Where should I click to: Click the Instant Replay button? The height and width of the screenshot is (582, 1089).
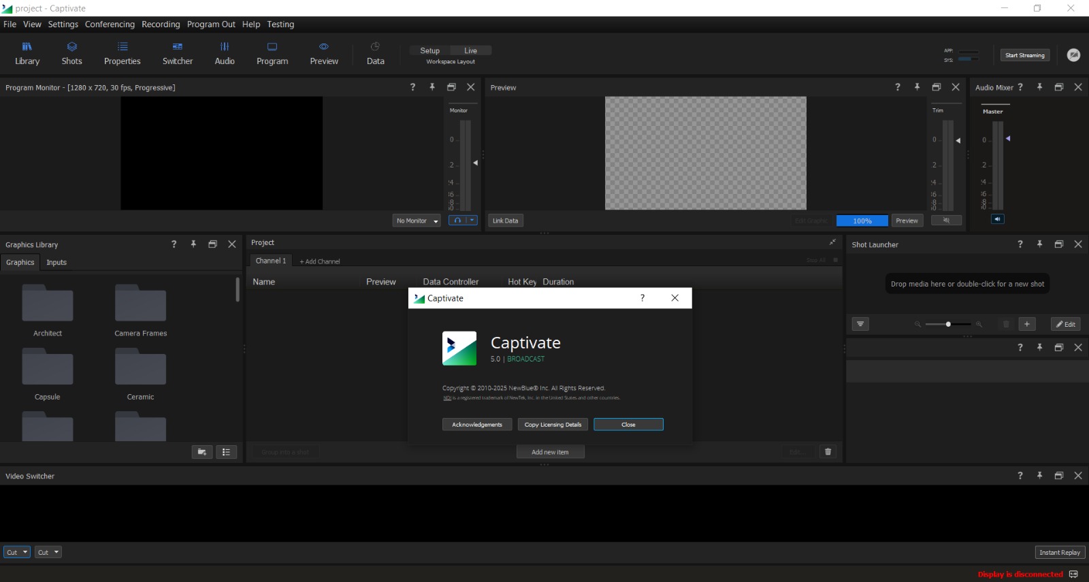point(1060,552)
